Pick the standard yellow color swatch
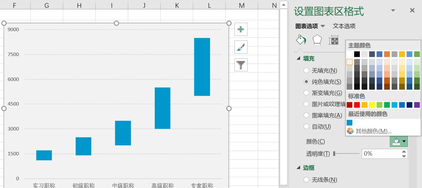 pyautogui.click(x=372, y=105)
